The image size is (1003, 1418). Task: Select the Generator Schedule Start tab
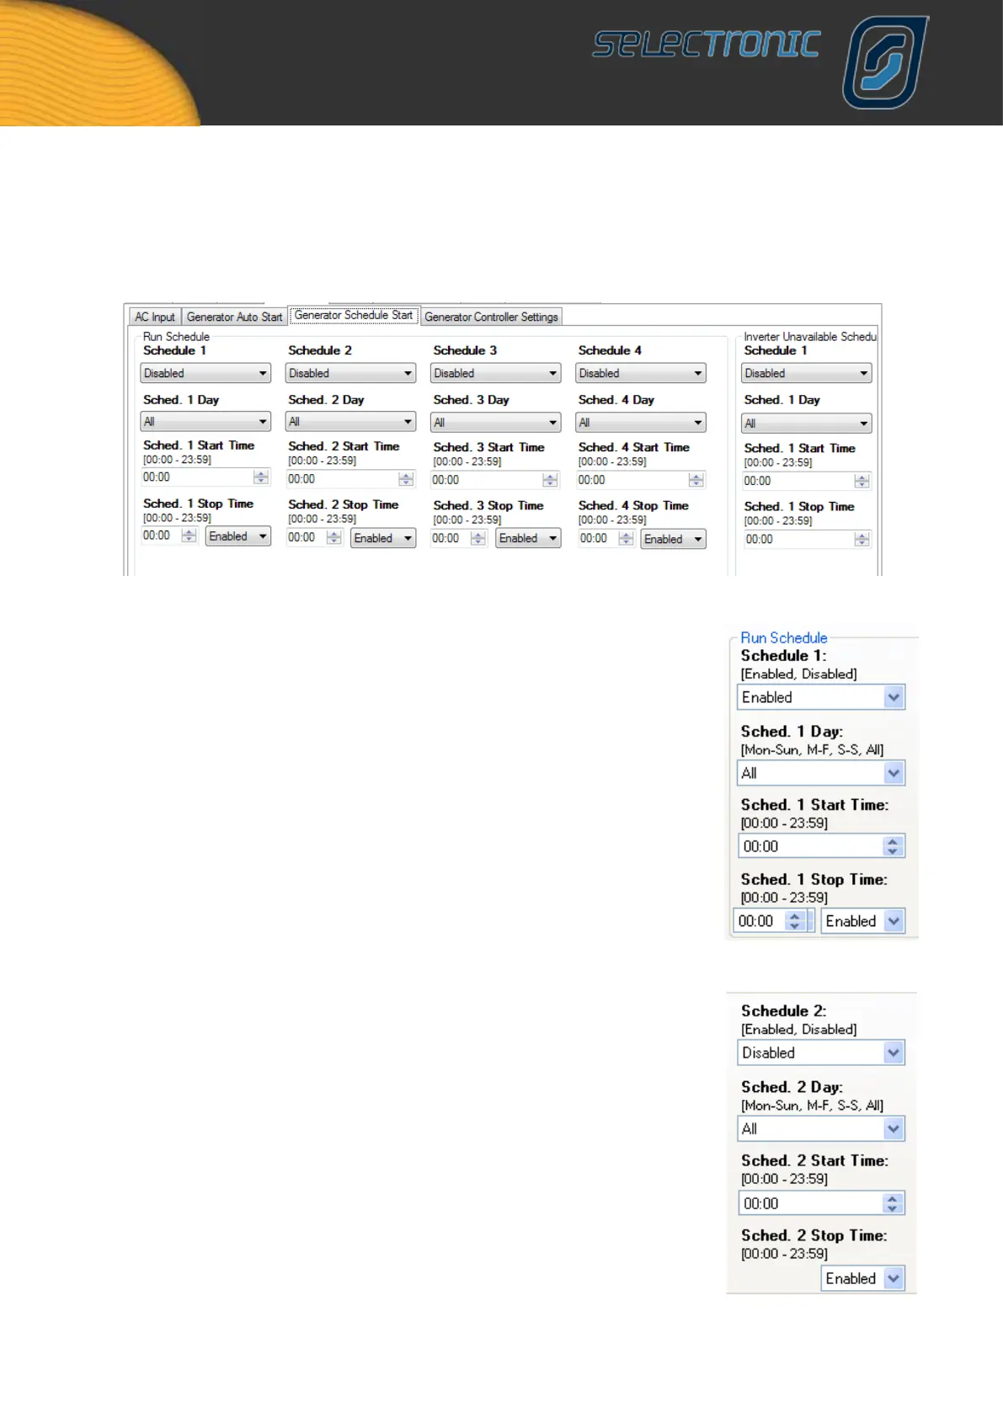click(x=354, y=316)
